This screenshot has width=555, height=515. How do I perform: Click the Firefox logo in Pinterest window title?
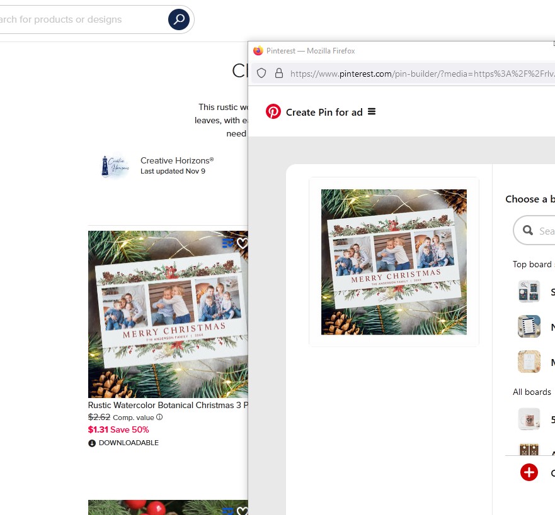[x=258, y=51]
